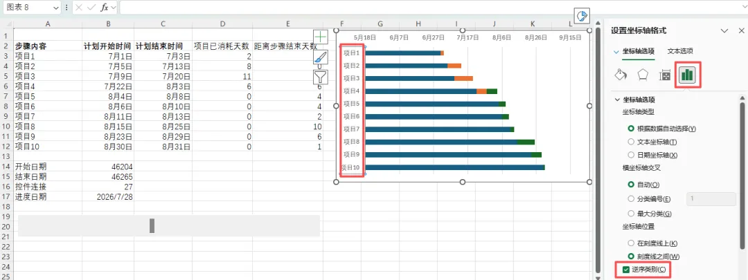The height and width of the screenshot is (280, 748).
Task: Click the 7月17日 date axis label in chart
Action: [x=467, y=37]
